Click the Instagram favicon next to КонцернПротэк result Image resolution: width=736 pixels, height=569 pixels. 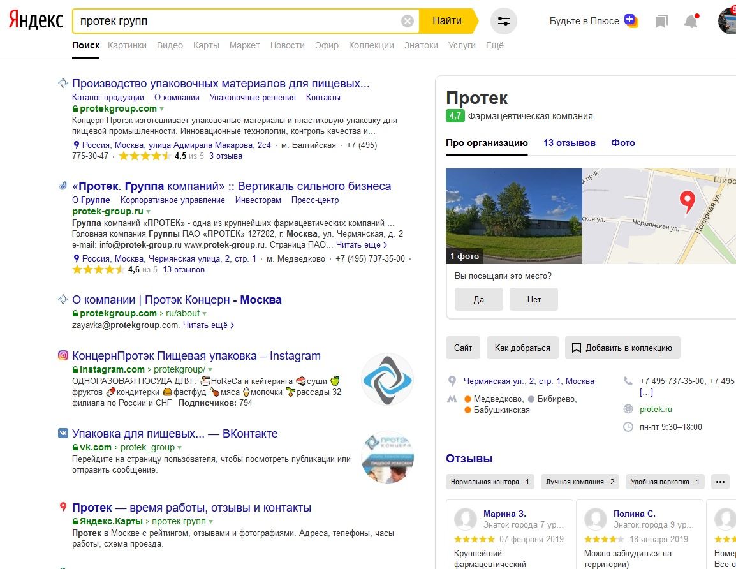[63, 355]
